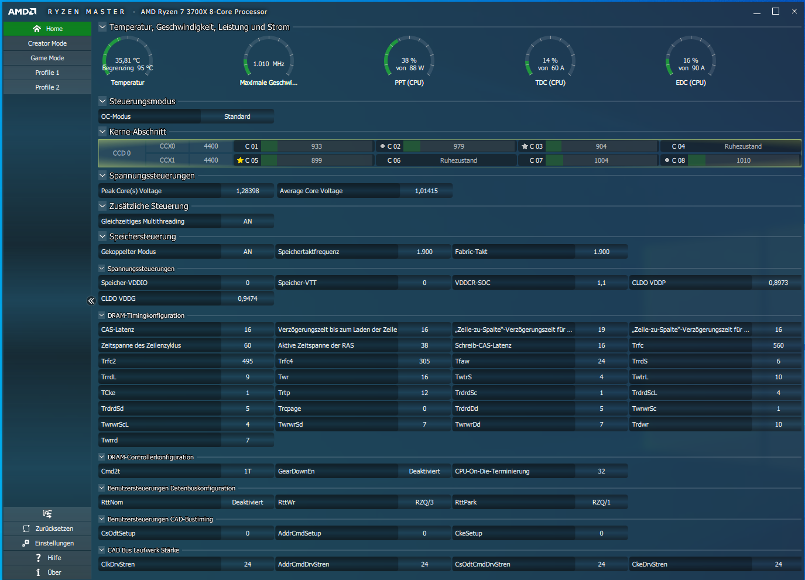Toggle GearDownEn Deaktiviert value

tap(424, 471)
